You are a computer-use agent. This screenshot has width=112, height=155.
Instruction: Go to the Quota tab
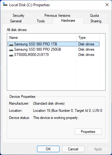click(x=94, y=16)
